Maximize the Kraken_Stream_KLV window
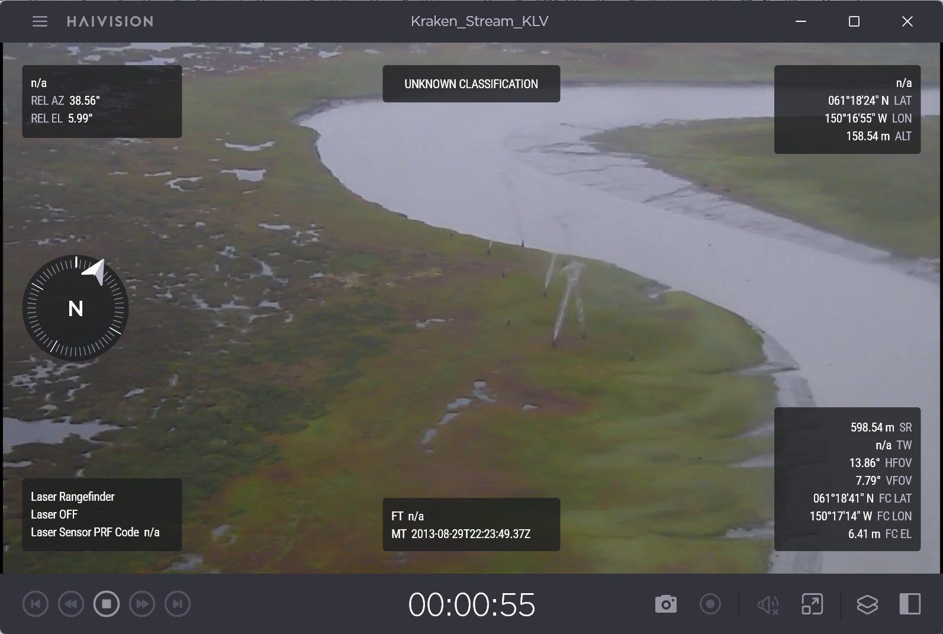 tap(854, 21)
